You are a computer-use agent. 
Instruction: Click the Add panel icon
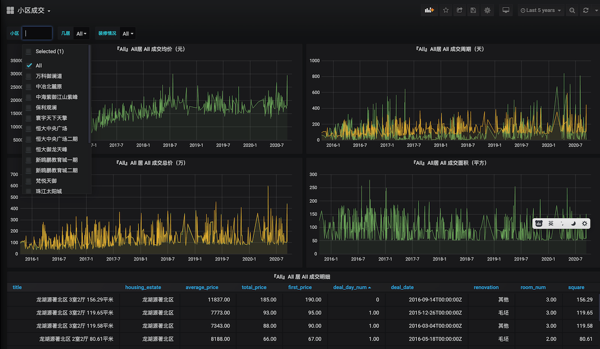pyautogui.click(x=429, y=11)
